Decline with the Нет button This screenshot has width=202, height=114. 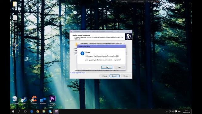119,67
